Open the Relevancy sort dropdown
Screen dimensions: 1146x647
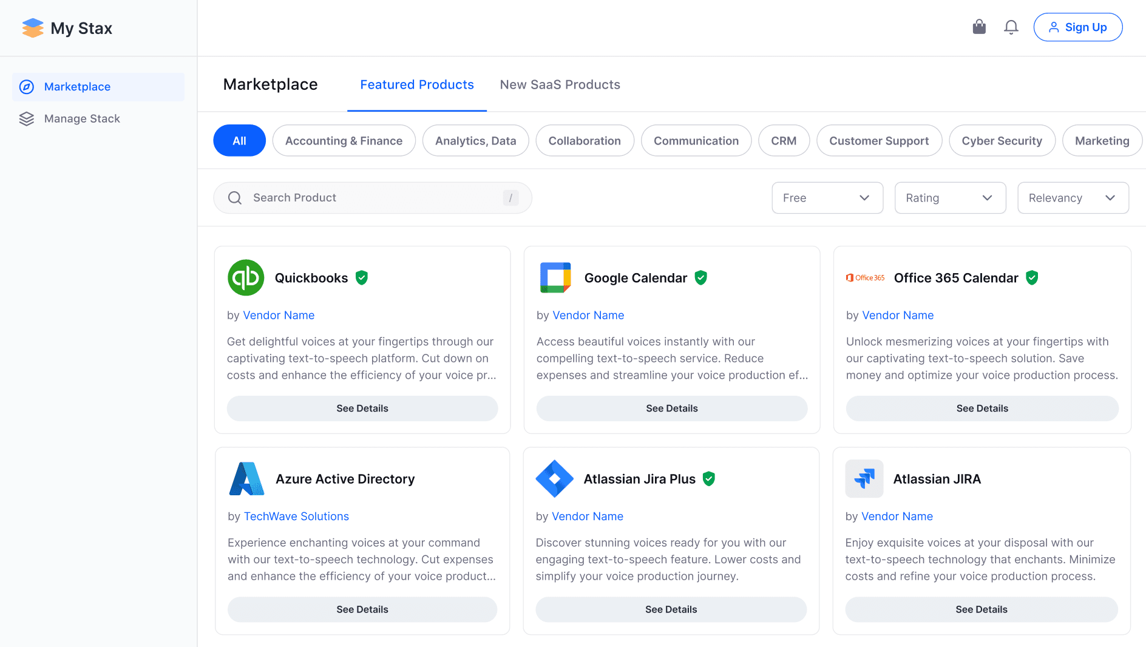(1073, 198)
